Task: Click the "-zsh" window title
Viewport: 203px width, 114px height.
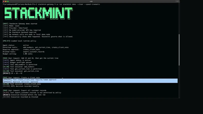Action: tap(91, 2)
